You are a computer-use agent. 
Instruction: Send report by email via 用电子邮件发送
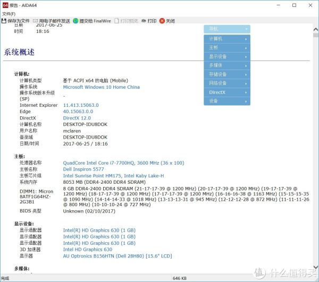coord(51,21)
